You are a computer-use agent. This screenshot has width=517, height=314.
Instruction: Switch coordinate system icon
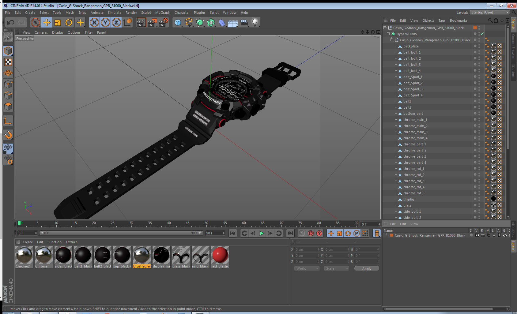pyautogui.click(x=127, y=22)
